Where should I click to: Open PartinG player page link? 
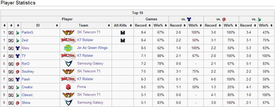27,33
